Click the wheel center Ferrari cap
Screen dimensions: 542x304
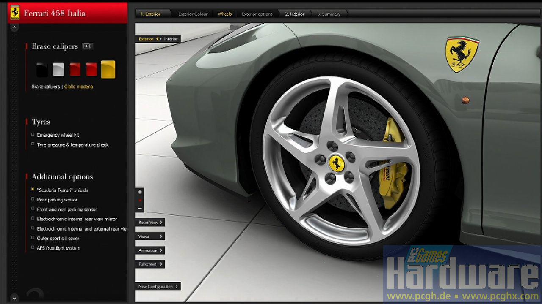click(337, 163)
